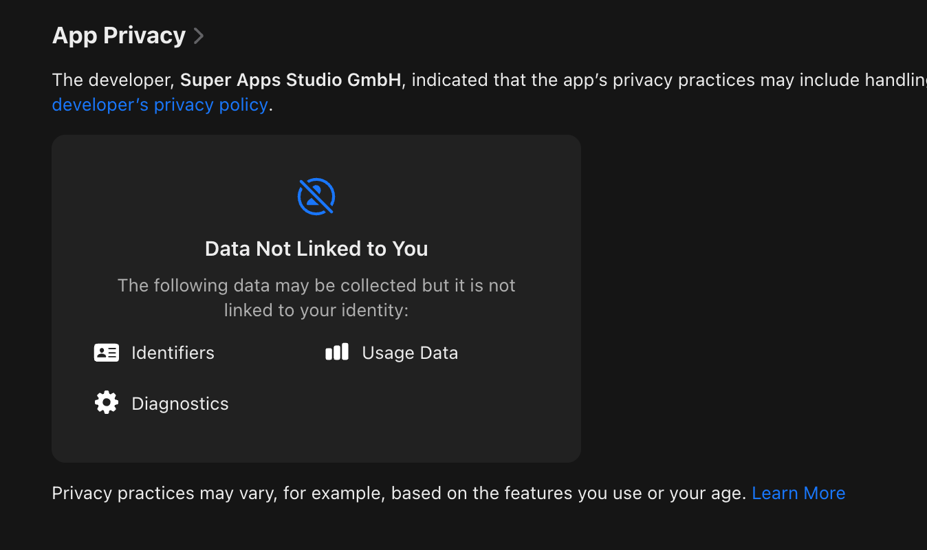This screenshot has width=927, height=550.
Task: Open the Learn More link
Action: pos(798,493)
